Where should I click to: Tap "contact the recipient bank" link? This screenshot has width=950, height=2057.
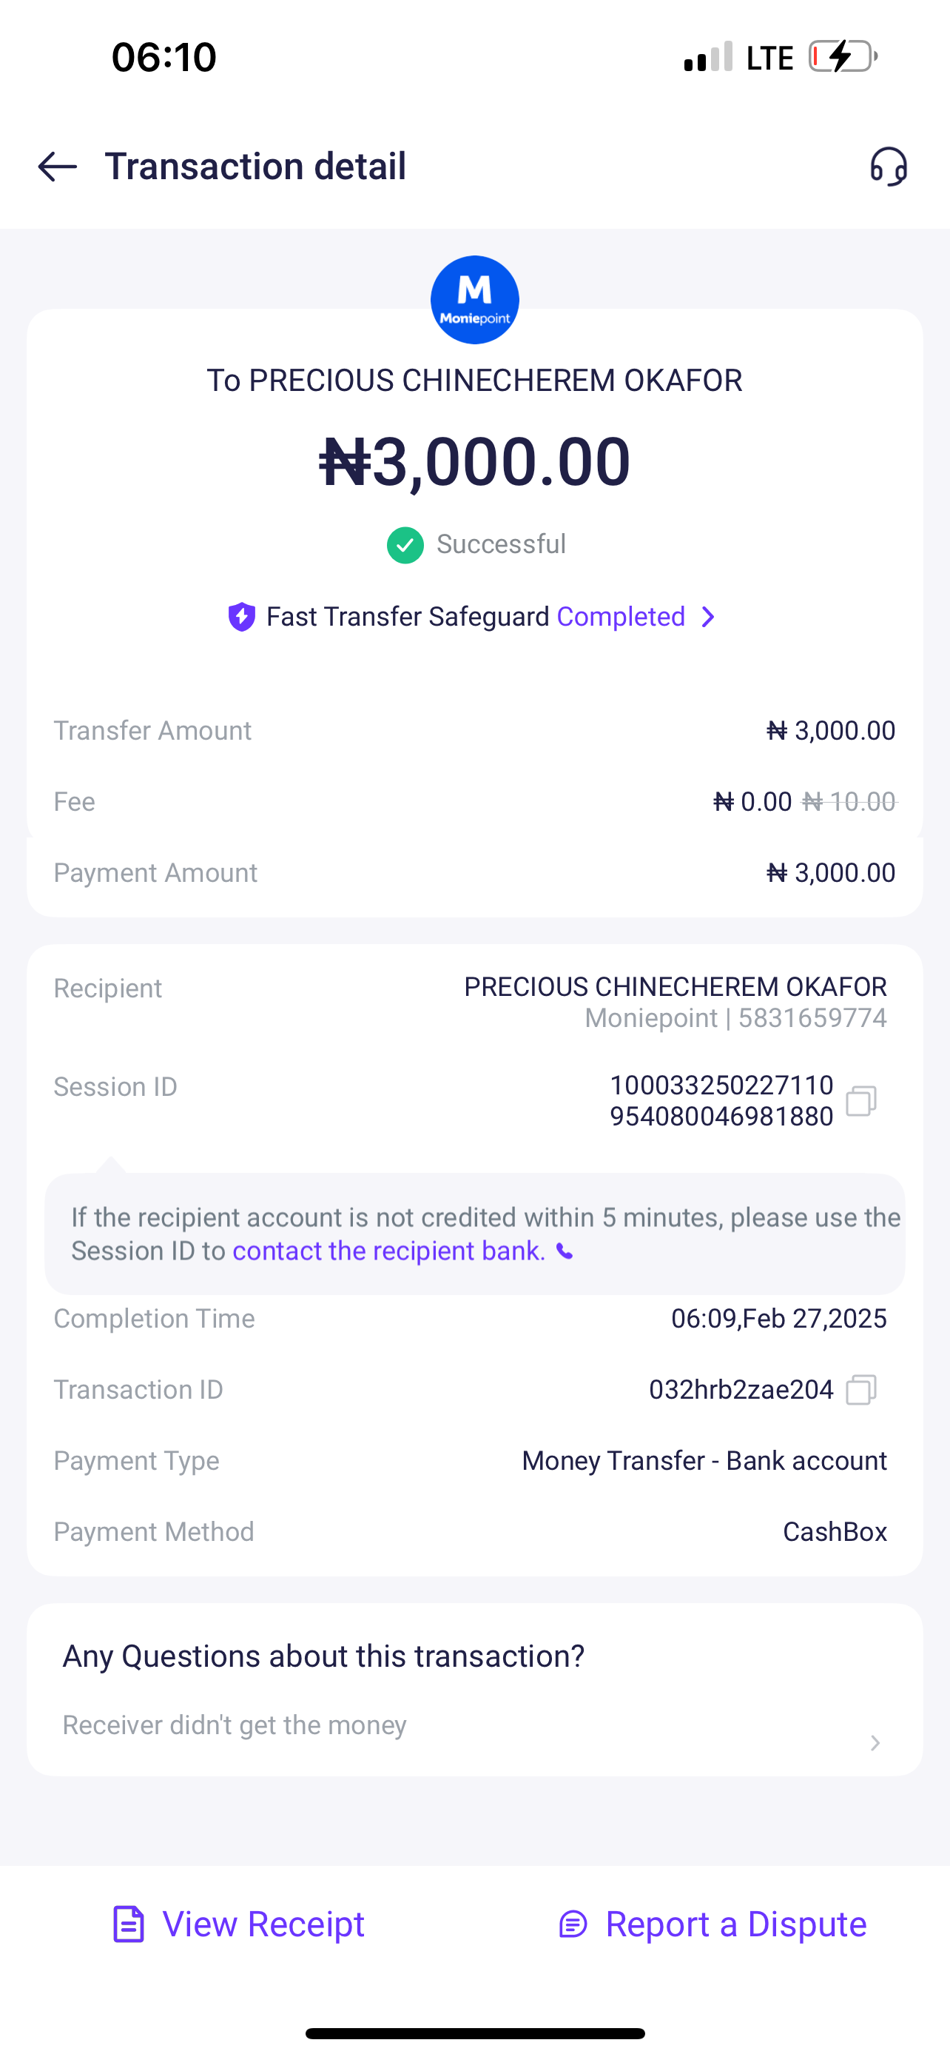click(x=388, y=1251)
